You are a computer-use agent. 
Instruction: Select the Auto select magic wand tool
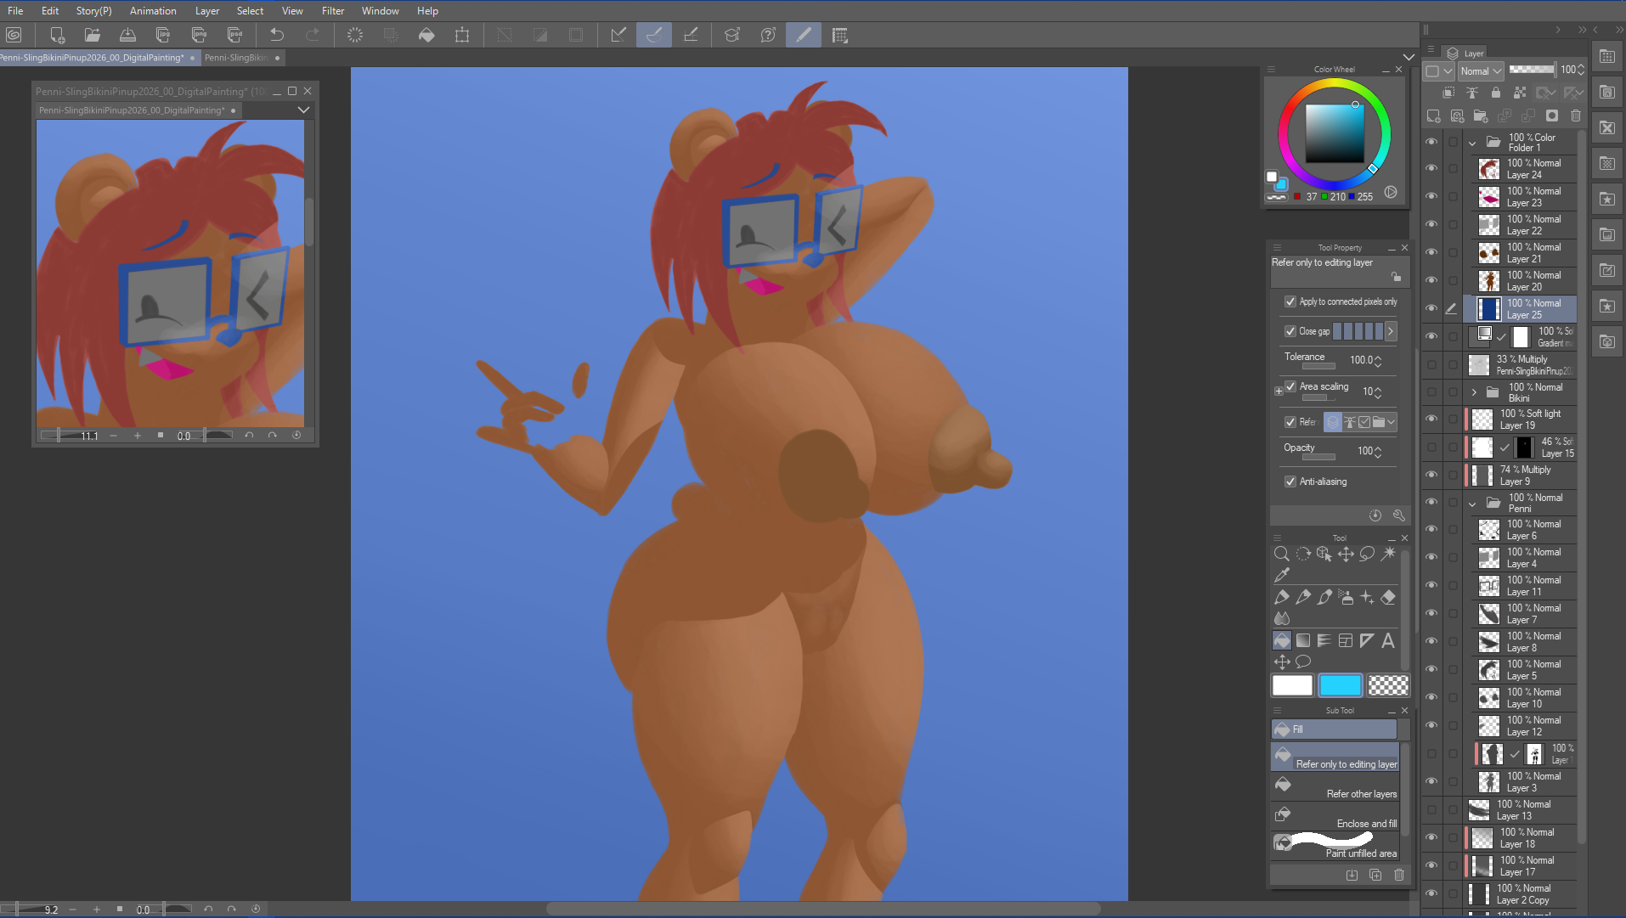1388,554
